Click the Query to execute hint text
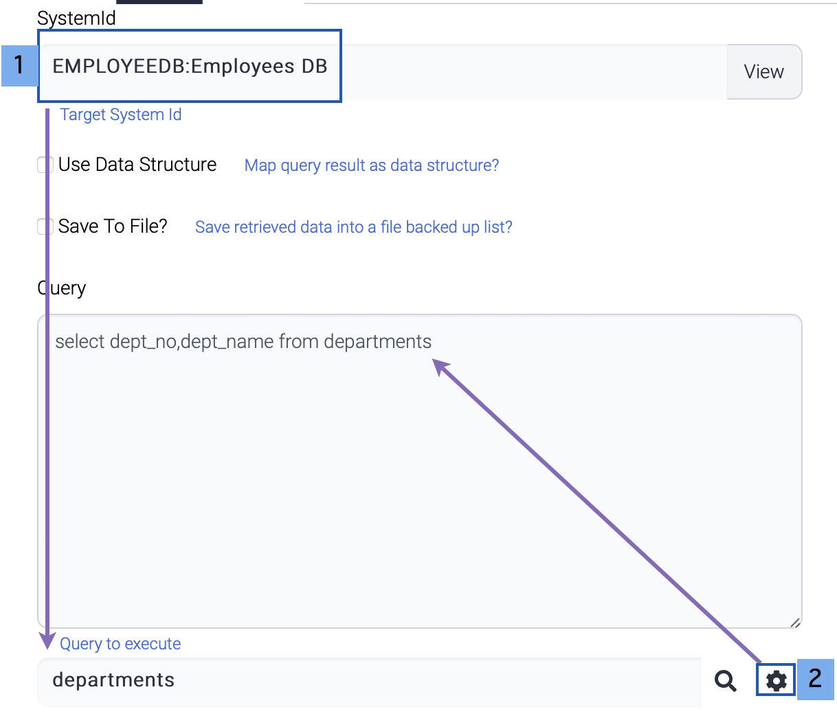Screen dimensions: 837x718 coord(120,644)
